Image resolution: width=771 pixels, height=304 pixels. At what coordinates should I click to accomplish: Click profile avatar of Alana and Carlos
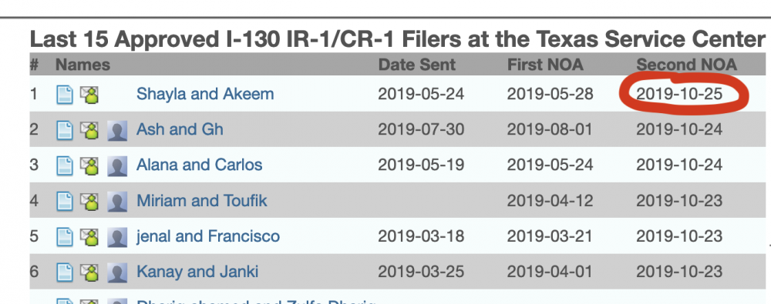point(117,165)
